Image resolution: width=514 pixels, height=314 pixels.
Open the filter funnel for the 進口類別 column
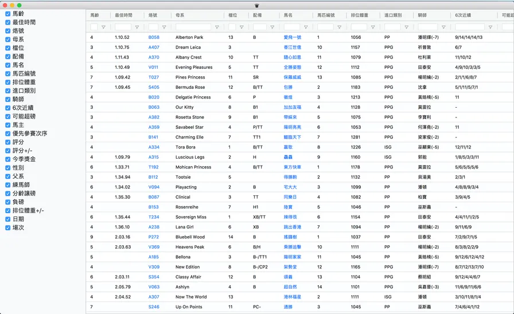[x=407, y=27]
